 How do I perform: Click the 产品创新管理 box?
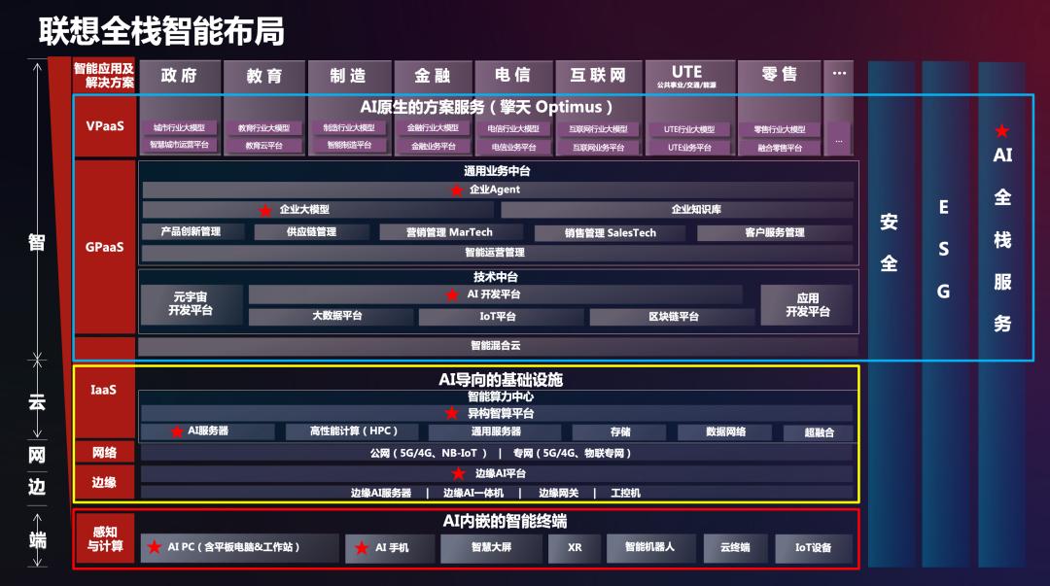(x=193, y=231)
